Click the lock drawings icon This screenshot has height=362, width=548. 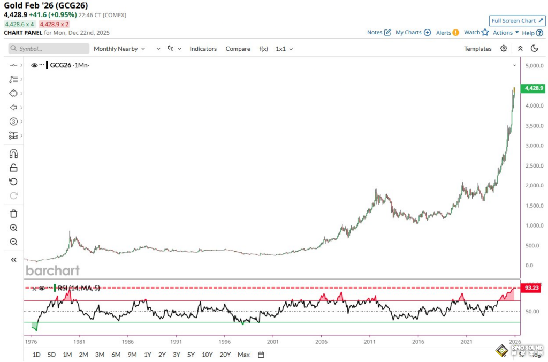click(x=14, y=168)
